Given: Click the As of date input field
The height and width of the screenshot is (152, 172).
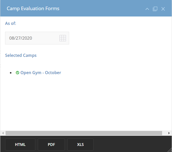Looking at the screenshot, I should tap(37, 38).
